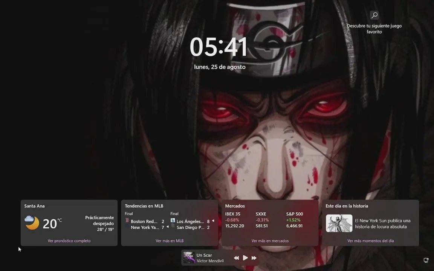This screenshot has height=271, width=434.
Task: Select the Boston Red Sox score row
Action: click(x=145, y=221)
